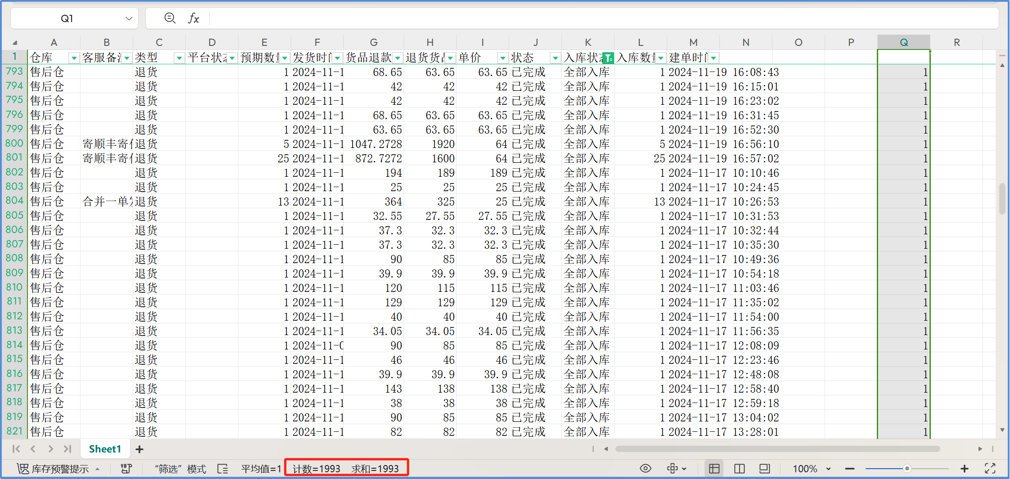The height and width of the screenshot is (479, 1010).
Task: Enable reading mode crosshair icon
Action: [673, 469]
